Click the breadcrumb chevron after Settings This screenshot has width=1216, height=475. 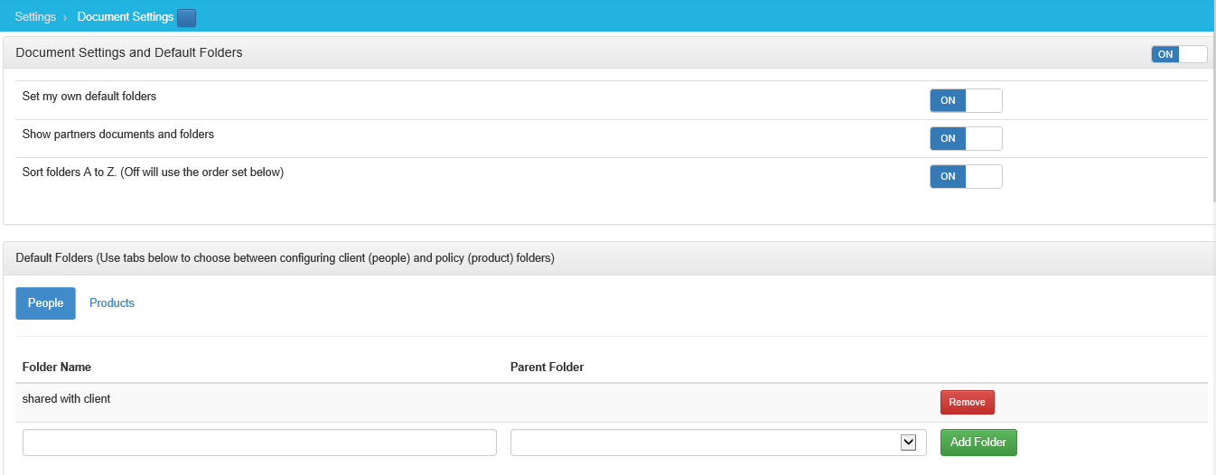point(65,17)
